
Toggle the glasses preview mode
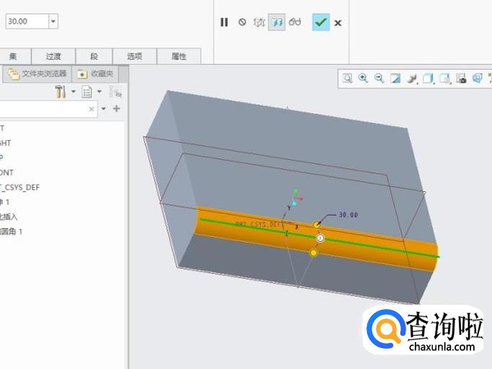[x=294, y=22]
